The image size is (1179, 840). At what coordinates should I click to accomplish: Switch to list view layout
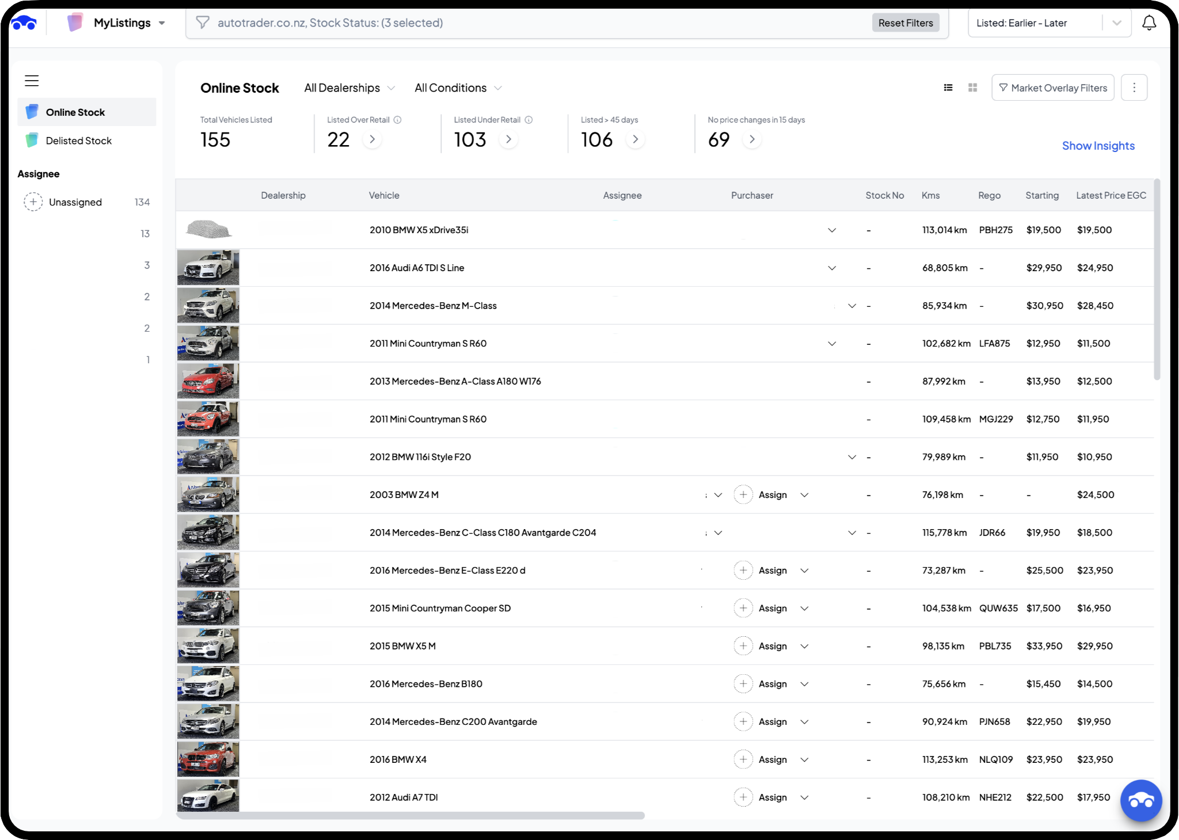pos(948,88)
